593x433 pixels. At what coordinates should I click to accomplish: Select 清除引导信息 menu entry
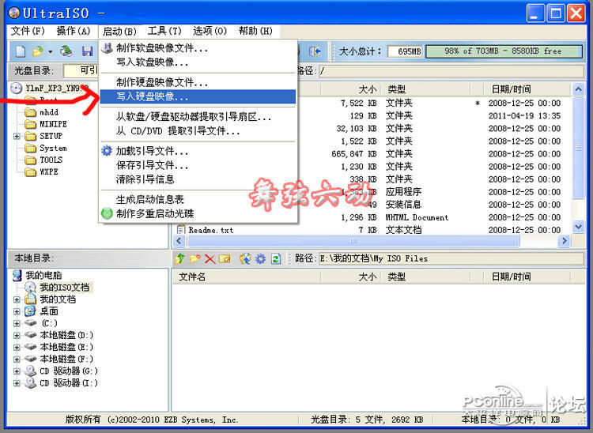[198, 179]
